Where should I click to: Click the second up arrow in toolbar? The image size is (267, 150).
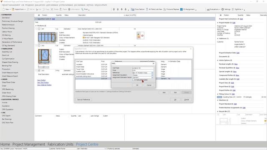pyautogui.click(x=118, y=9)
